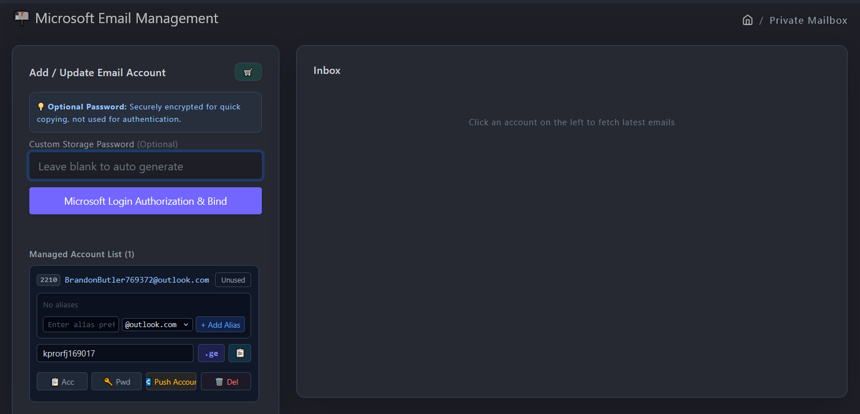The height and width of the screenshot is (414, 860).
Task: Click the light bulb tip icon
Action: point(41,107)
